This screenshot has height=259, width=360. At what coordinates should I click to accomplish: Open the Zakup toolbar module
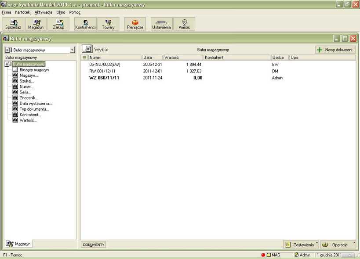tap(58, 24)
